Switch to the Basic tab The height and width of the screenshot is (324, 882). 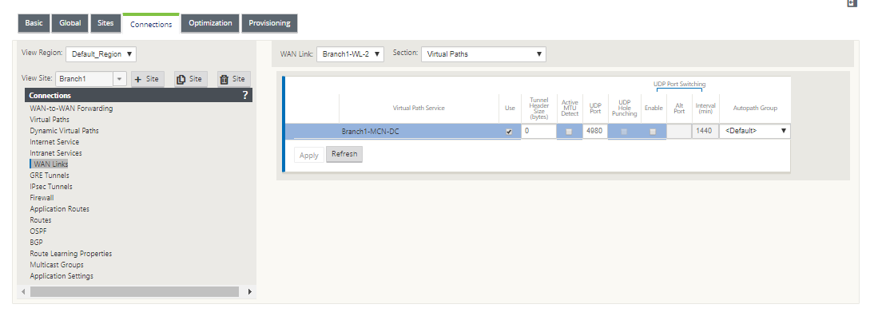[x=34, y=24]
